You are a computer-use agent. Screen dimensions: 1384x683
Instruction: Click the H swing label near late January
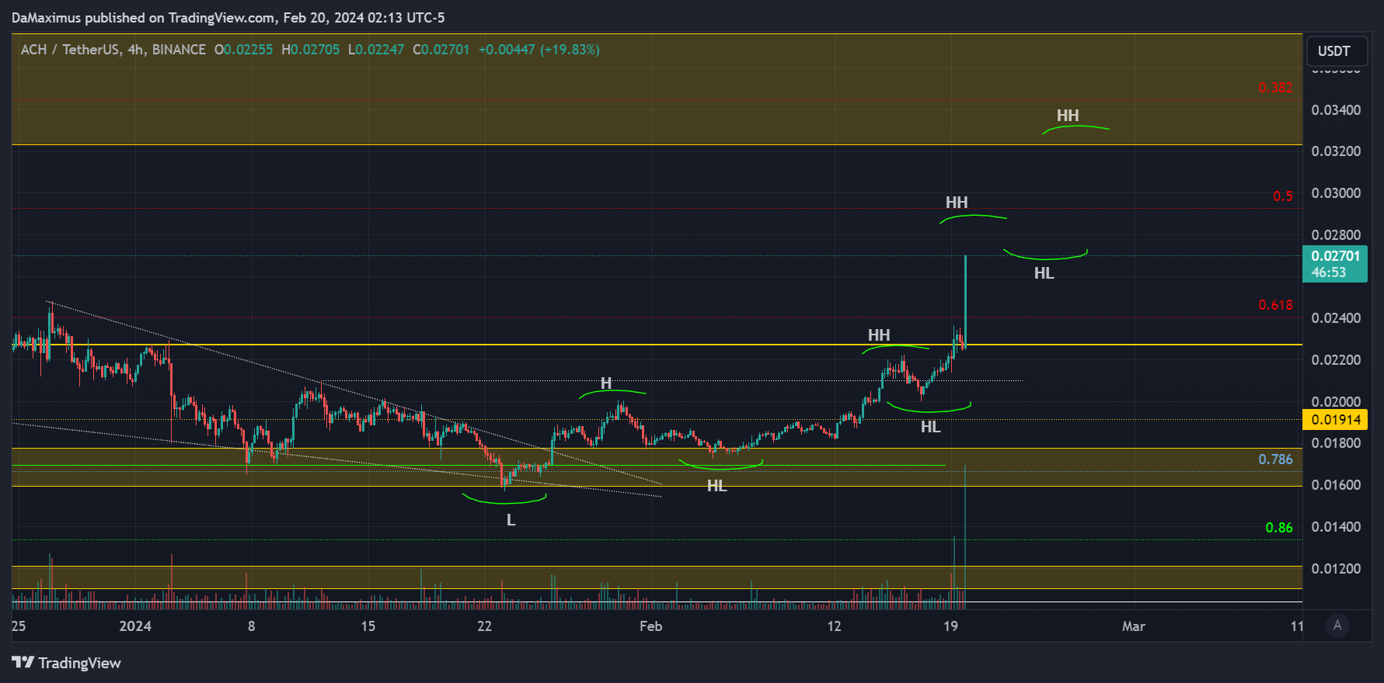pyautogui.click(x=606, y=383)
